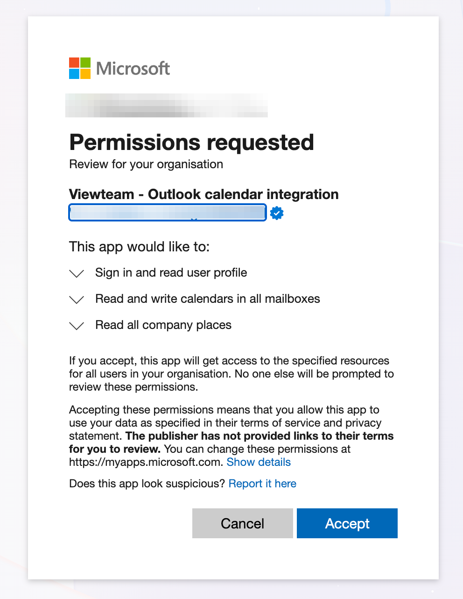Click the Viewteam - Outlook calendar integration app name
The image size is (463, 599).
[x=204, y=194]
